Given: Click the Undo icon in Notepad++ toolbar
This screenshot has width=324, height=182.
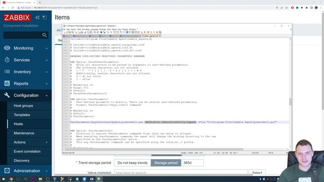Looking at the screenshot, I should point(95,32).
